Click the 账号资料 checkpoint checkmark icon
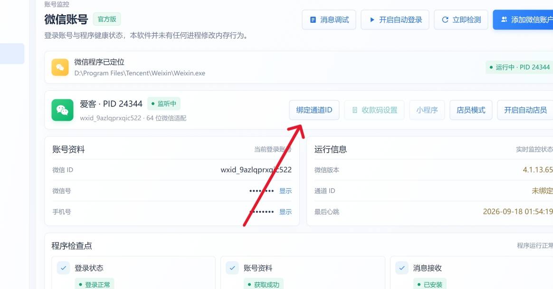The width and height of the screenshot is (553, 289). [x=232, y=268]
